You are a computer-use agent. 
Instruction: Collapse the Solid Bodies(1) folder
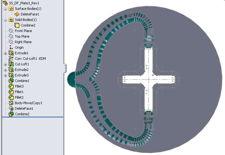(5, 20)
